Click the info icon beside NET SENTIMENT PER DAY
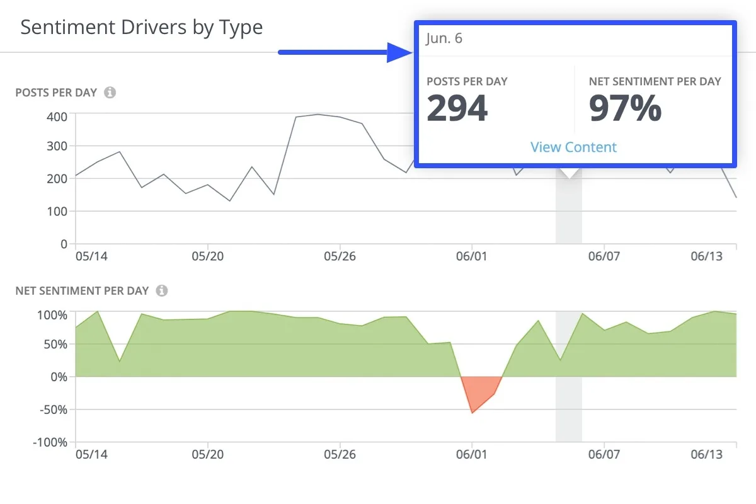 pyautogui.click(x=161, y=290)
